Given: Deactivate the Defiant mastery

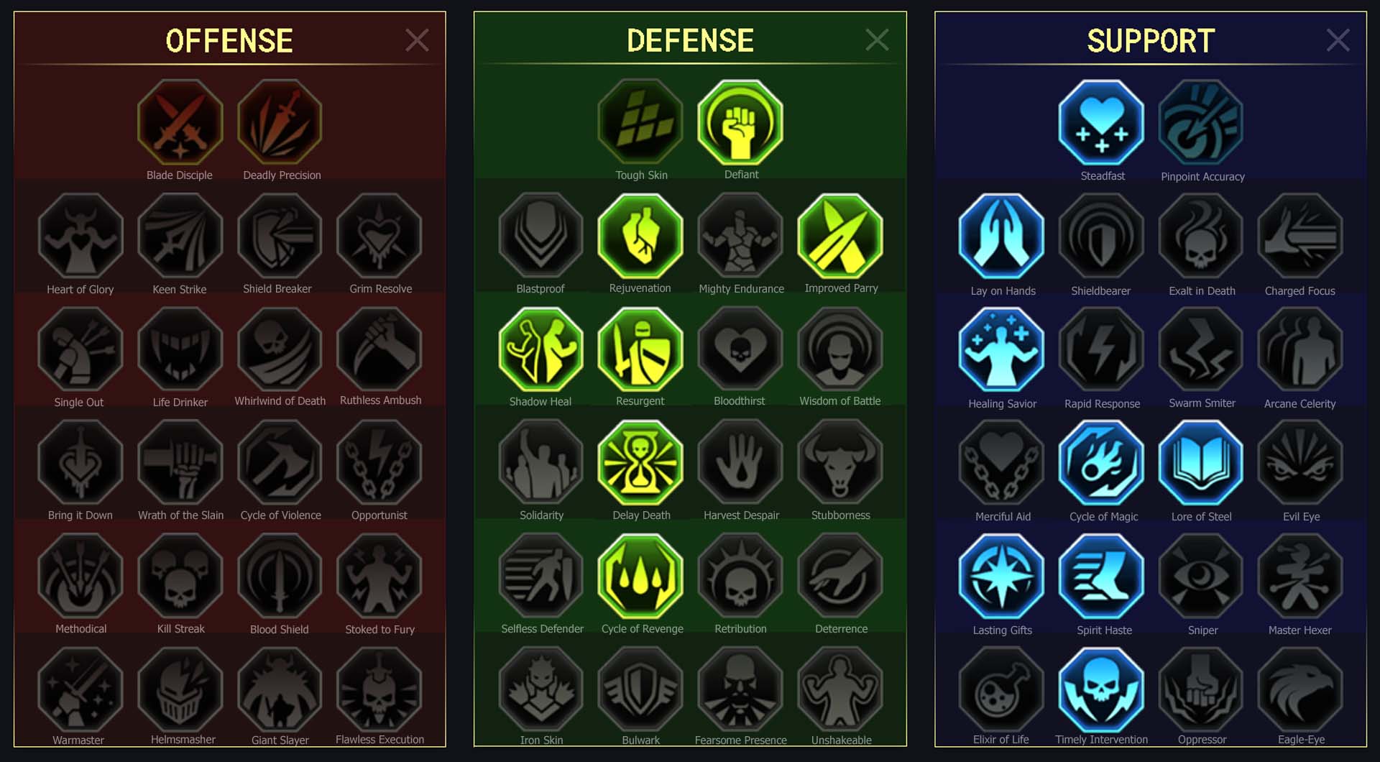Looking at the screenshot, I should [740, 122].
